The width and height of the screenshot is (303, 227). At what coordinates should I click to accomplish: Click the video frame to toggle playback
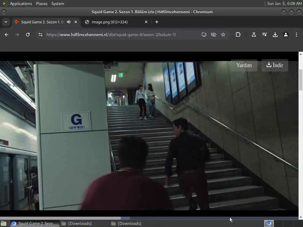tap(149, 135)
